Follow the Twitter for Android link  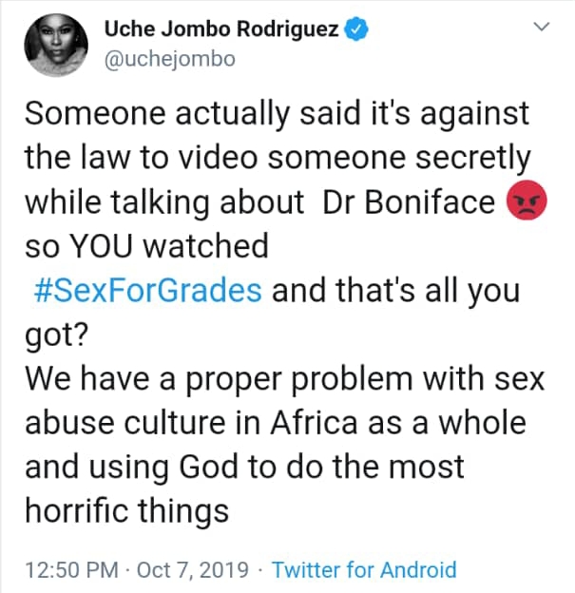tap(363, 570)
